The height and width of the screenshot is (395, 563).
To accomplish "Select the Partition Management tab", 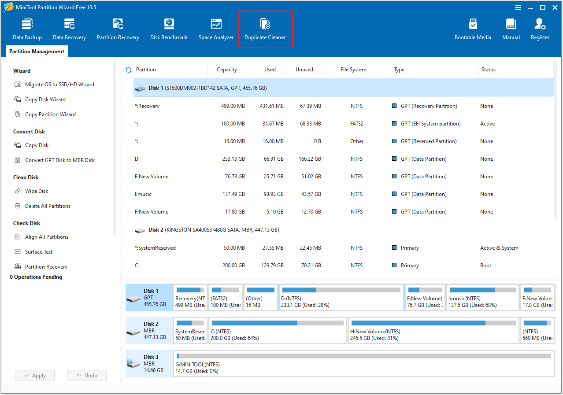I will click(36, 51).
